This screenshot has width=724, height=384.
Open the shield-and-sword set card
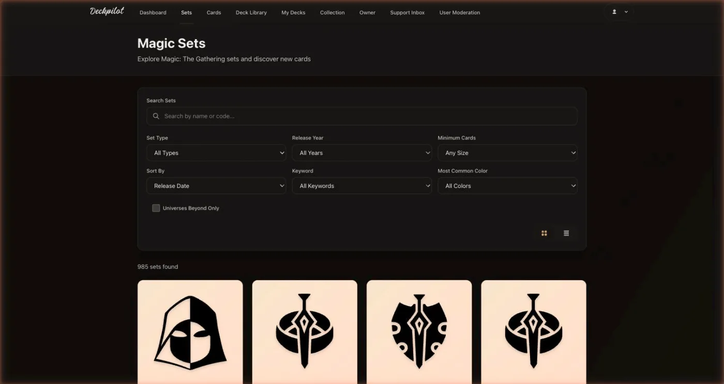419,332
